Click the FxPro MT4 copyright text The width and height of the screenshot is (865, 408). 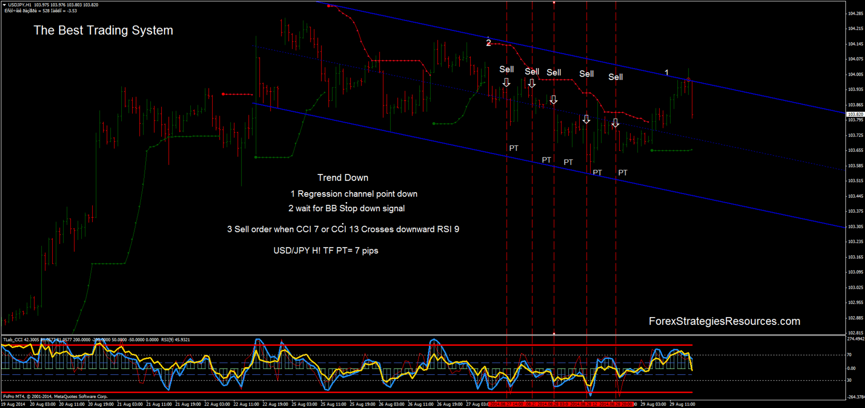tap(55, 396)
